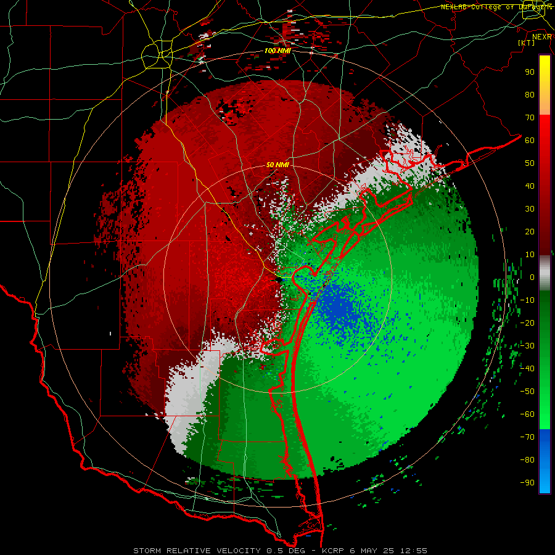Click the positive 40 legend value

tap(530, 186)
